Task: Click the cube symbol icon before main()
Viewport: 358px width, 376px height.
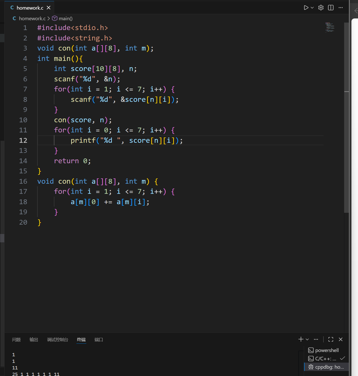Action: 54,18
